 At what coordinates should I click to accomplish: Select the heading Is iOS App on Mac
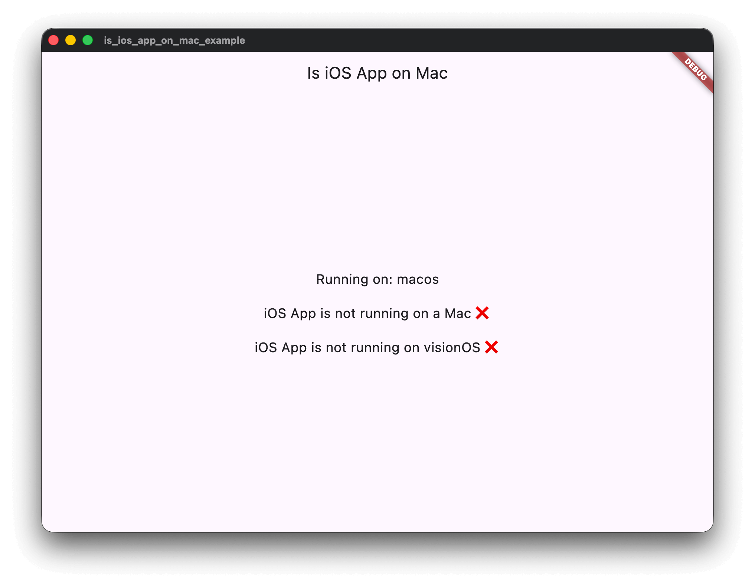pyautogui.click(x=377, y=73)
